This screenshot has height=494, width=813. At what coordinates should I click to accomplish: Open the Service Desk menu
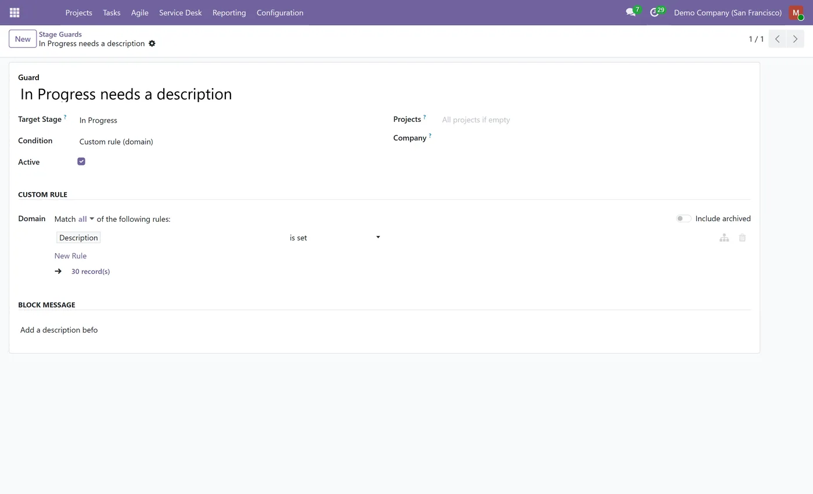[x=181, y=12]
